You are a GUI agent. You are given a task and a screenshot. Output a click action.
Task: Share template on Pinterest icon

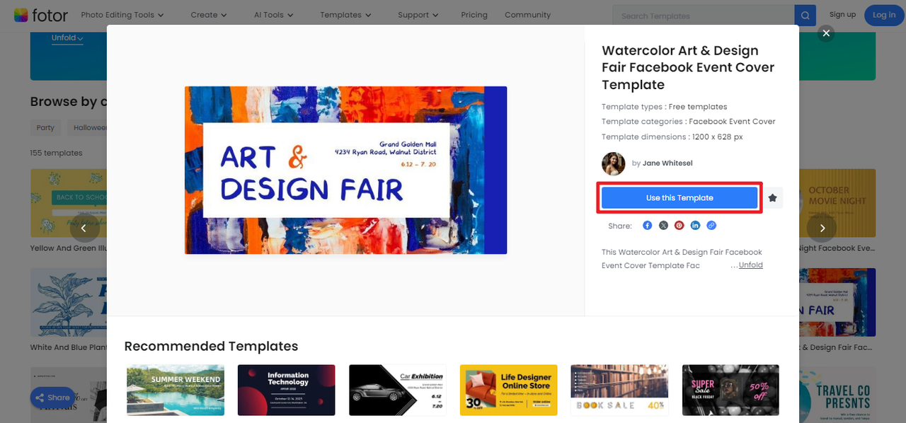pyautogui.click(x=679, y=226)
